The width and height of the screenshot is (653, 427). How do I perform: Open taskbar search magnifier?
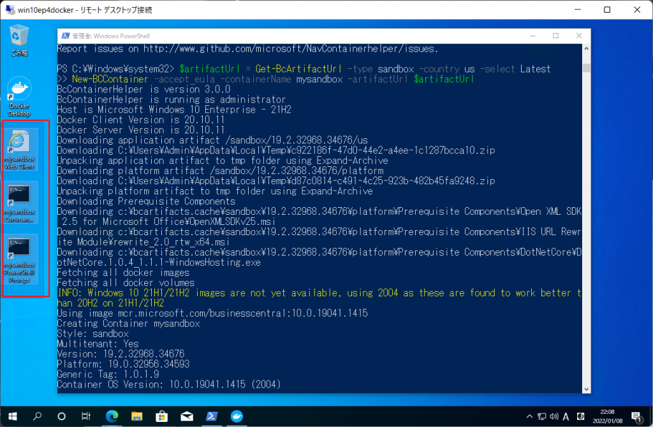38,416
